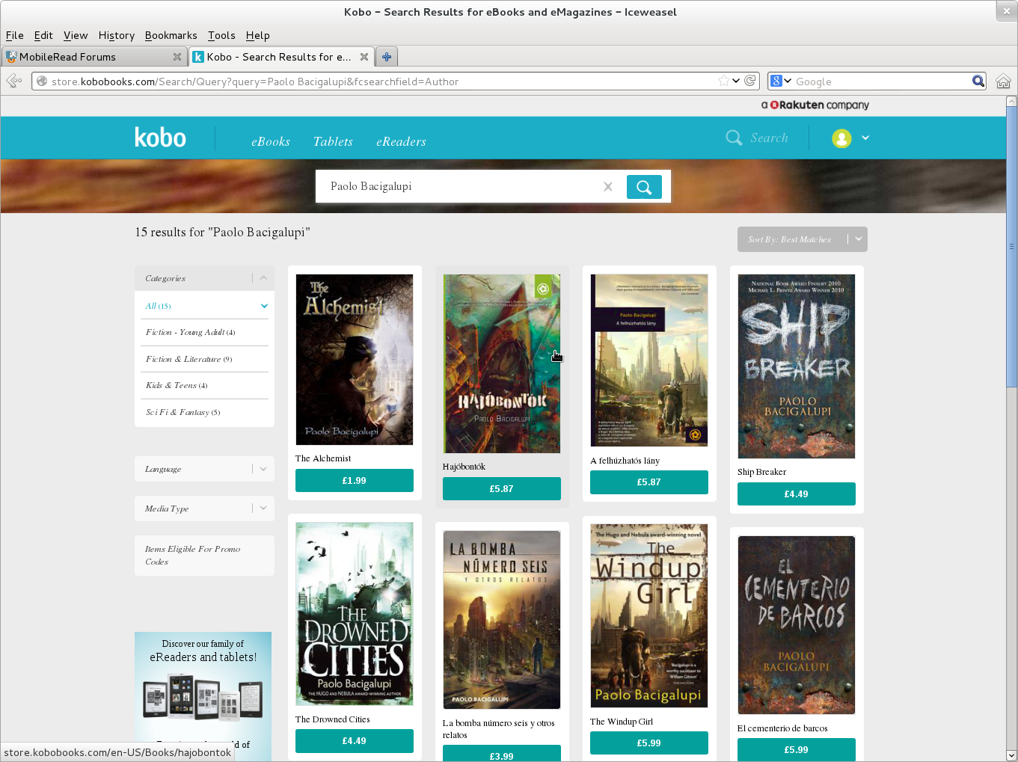Viewport: 1018px width, 762px height.
Task: Collapse the Categories panel
Action: tap(263, 278)
